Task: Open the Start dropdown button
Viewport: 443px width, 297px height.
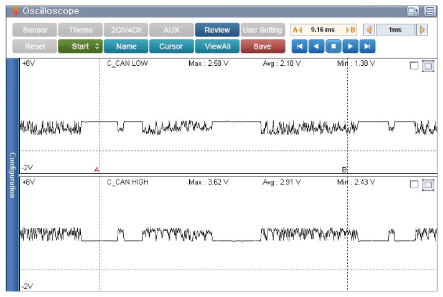Action: pyautogui.click(x=80, y=47)
